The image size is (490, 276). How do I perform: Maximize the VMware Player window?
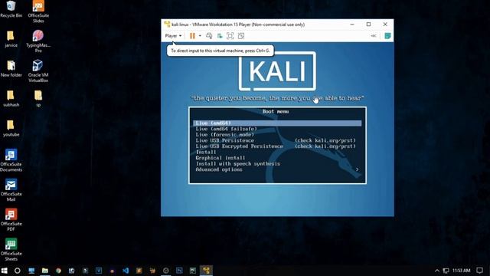pyautogui.click(x=368, y=25)
